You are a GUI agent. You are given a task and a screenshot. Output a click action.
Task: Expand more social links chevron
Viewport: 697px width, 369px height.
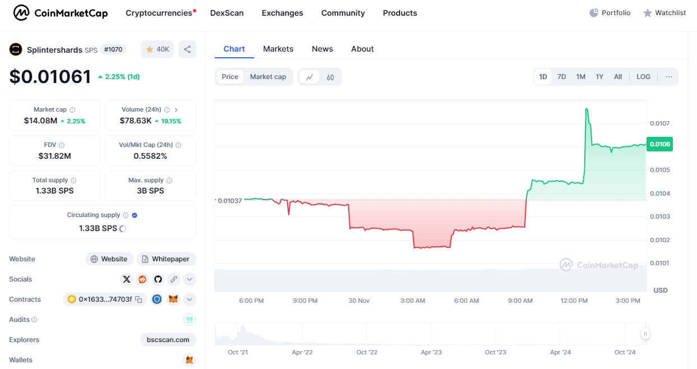click(190, 279)
